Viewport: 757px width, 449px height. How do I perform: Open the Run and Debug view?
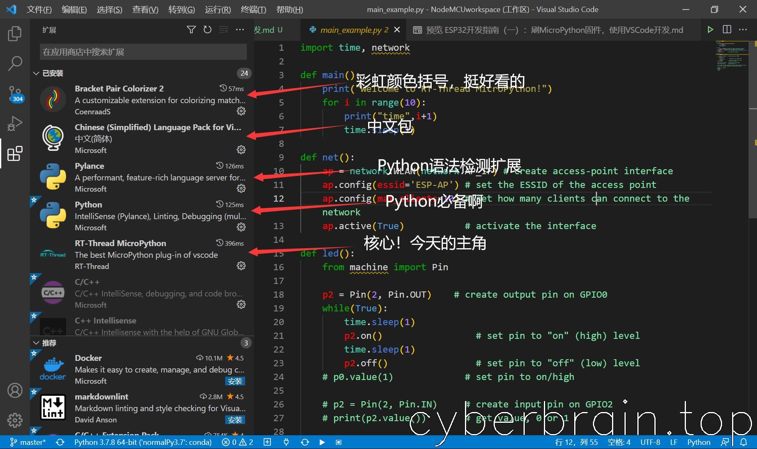[15, 124]
